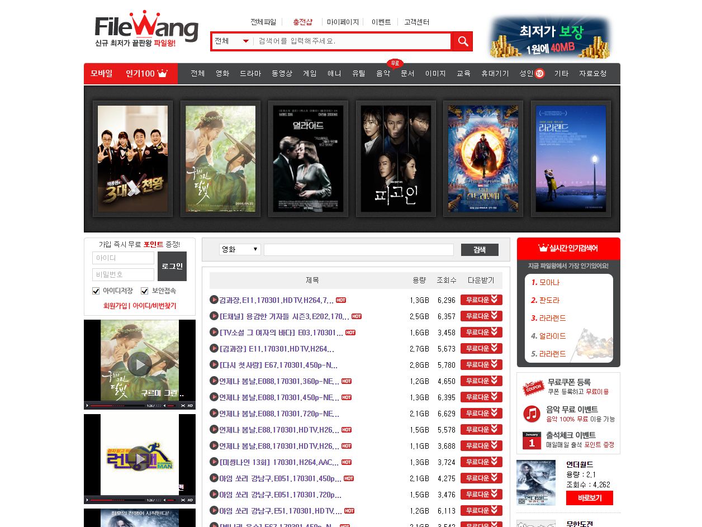Viewport: 702px width, 527px height.
Task: Click the 이벤트 top menu link
Action: [x=381, y=22]
